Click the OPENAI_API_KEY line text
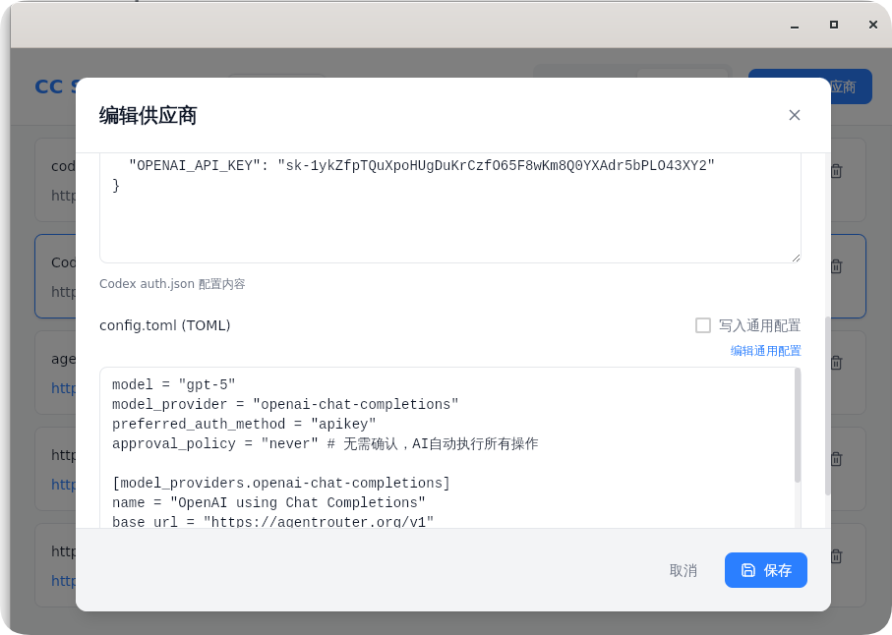The width and height of the screenshot is (892, 635). [x=422, y=165]
